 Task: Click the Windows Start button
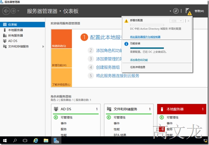point(5,140)
